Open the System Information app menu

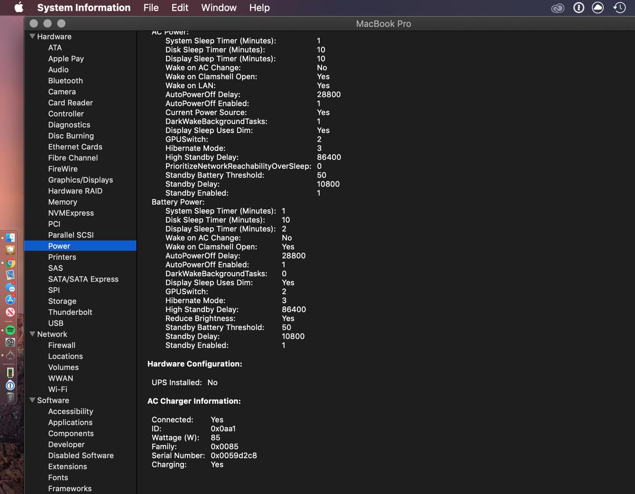(x=84, y=8)
